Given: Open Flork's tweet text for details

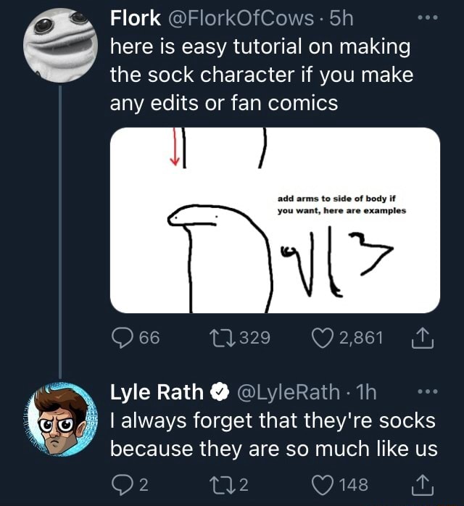Looking at the screenshot, I should [260, 75].
